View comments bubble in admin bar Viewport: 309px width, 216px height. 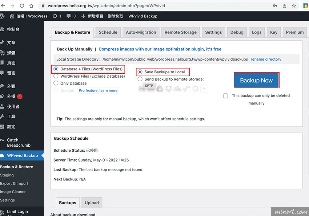pos(71,16)
